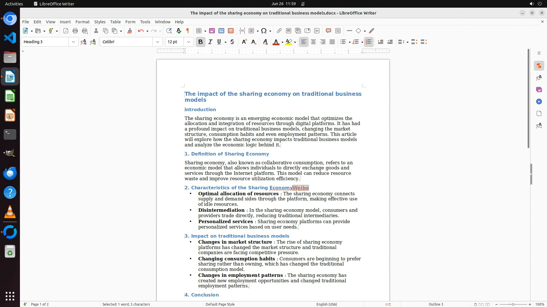Expand the font name dropdown
The width and height of the screenshot is (547, 307).
pyautogui.click(x=157, y=42)
